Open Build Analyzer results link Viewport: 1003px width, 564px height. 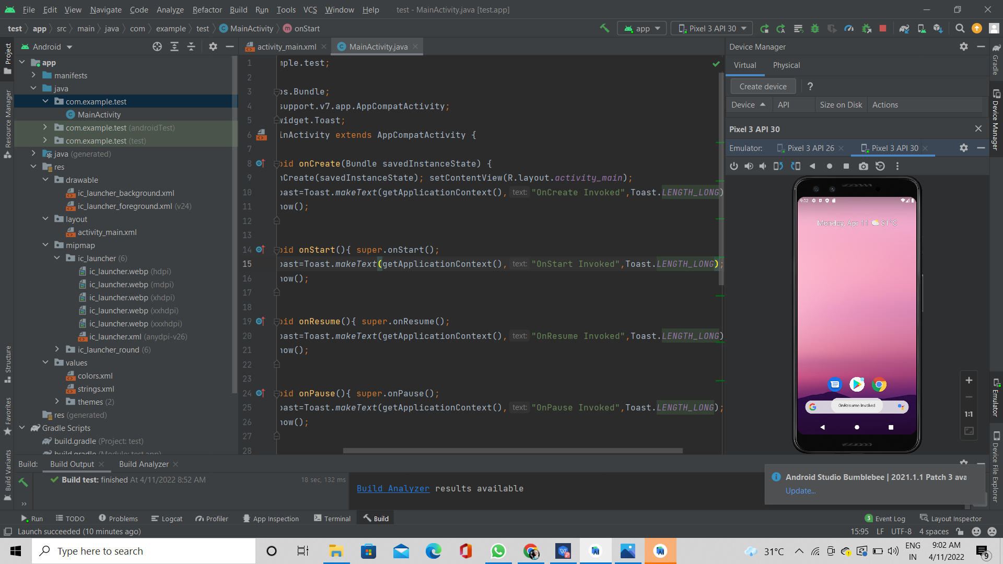point(393,488)
